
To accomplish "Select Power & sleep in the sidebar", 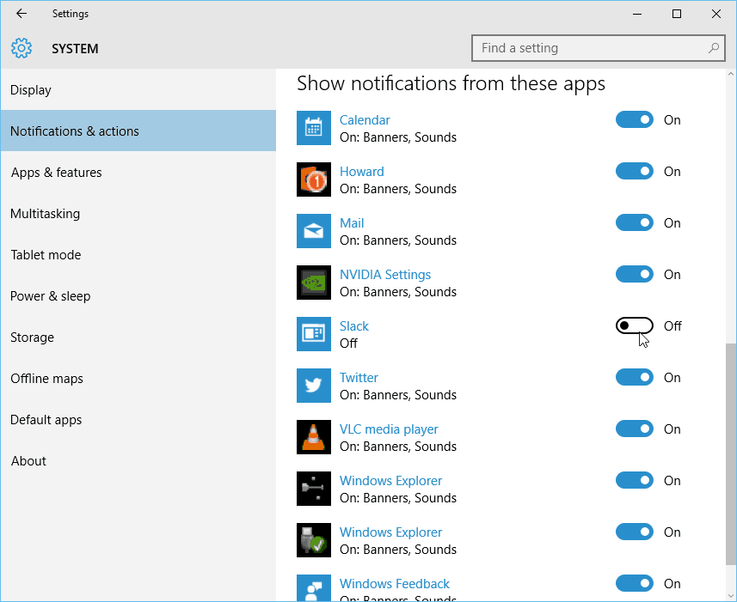I will [138, 296].
